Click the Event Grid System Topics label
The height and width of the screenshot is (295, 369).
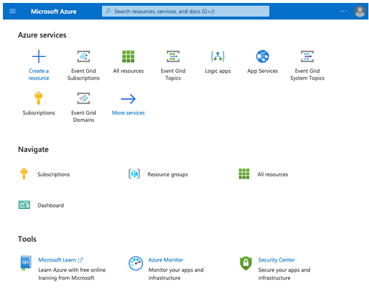coord(307,74)
